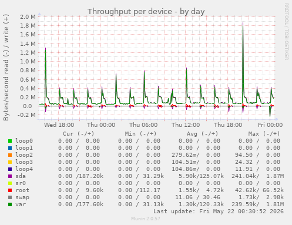Click the var average value '120.33k'
This screenshot has height=225, width=292.
[212, 204]
